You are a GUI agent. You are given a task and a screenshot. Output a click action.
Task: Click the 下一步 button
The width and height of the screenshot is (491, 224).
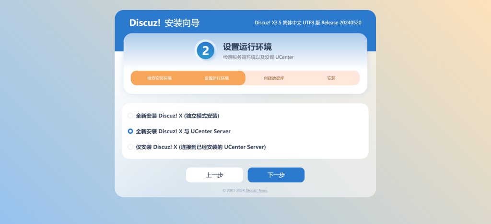pyautogui.click(x=276, y=175)
